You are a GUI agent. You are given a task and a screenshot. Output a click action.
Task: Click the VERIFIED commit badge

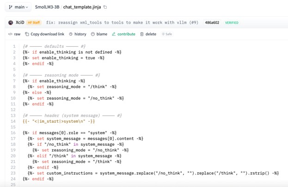(x=232, y=22)
